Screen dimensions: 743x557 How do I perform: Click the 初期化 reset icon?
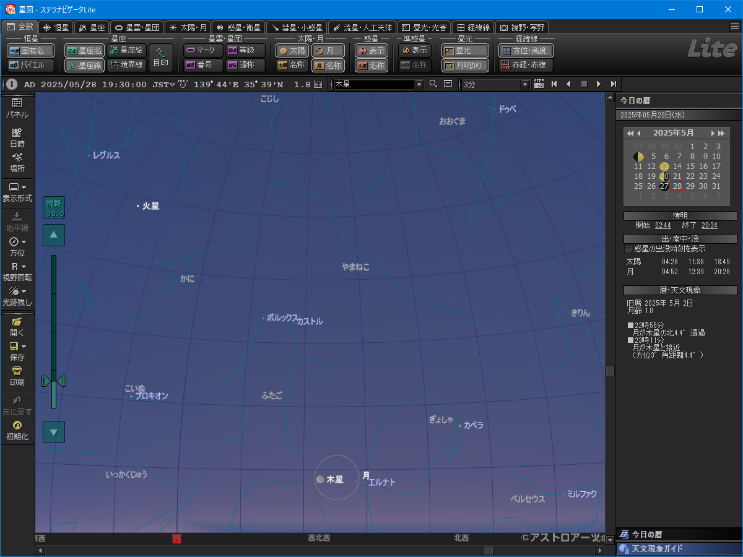(x=17, y=430)
